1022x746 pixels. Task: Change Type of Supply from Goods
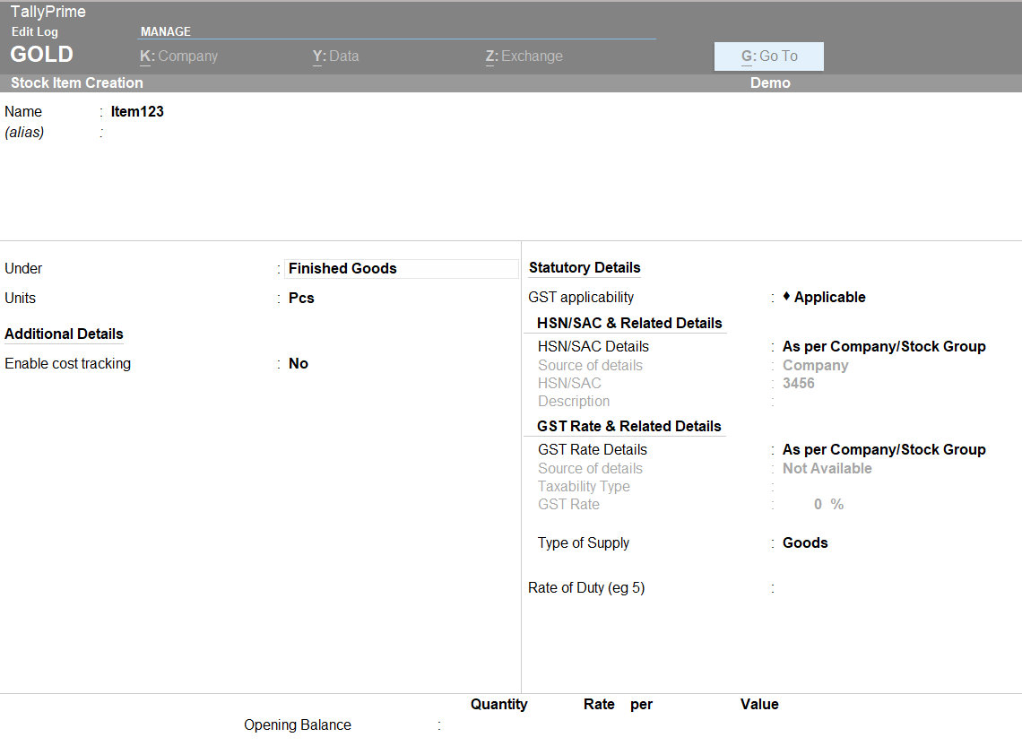pyautogui.click(x=804, y=542)
